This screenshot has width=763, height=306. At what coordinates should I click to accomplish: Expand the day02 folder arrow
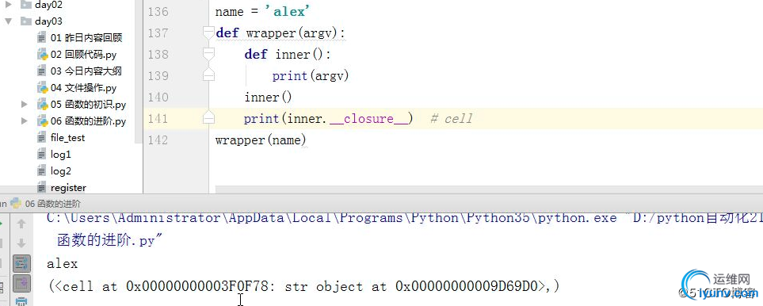coord(8,6)
